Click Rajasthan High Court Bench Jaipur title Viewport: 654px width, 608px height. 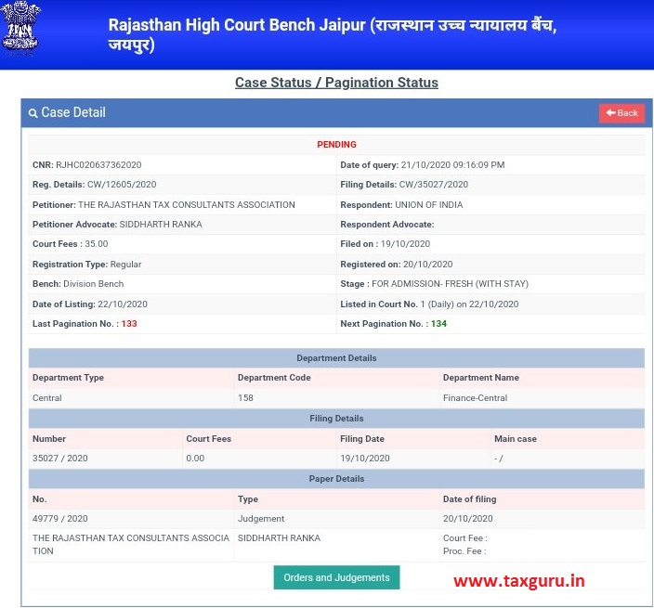coord(332,34)
